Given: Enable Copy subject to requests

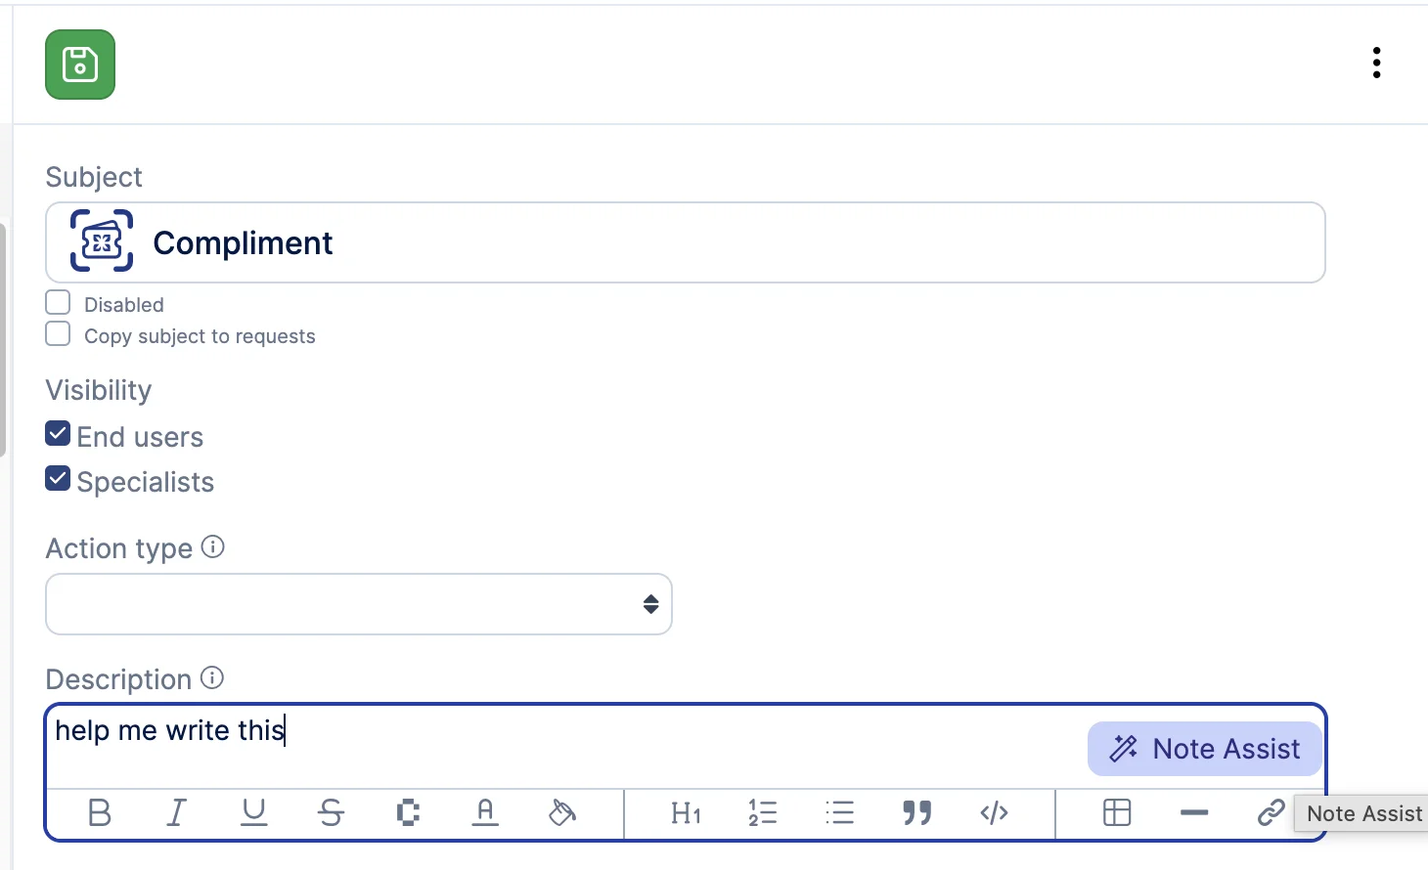Looking at the screenshot, I should (58, 334).
